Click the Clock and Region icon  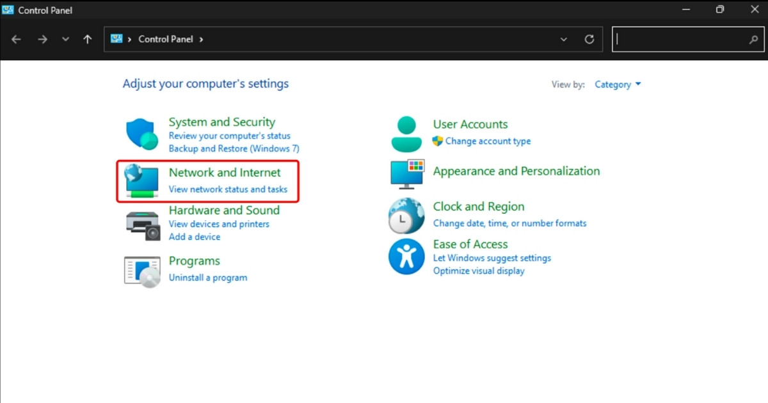pyautogui.click(x=406, y=216)
